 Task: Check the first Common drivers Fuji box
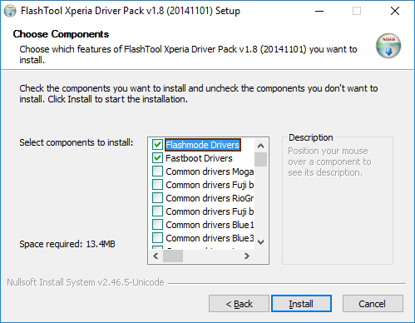157,185
